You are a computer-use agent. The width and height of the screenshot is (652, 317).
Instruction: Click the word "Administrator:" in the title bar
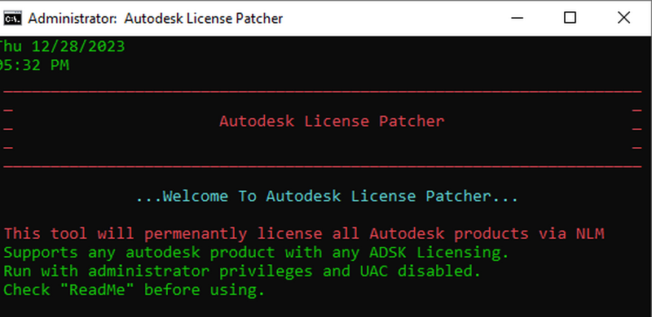(73, 19)
